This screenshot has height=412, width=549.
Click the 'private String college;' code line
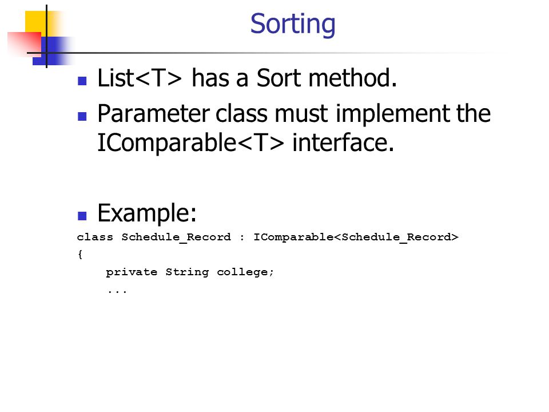click(x=190, y=272)
